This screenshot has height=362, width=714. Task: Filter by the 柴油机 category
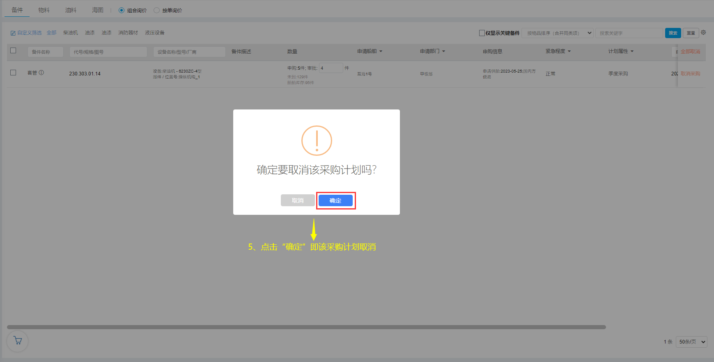pyautogui.click(x=71, y=33)
